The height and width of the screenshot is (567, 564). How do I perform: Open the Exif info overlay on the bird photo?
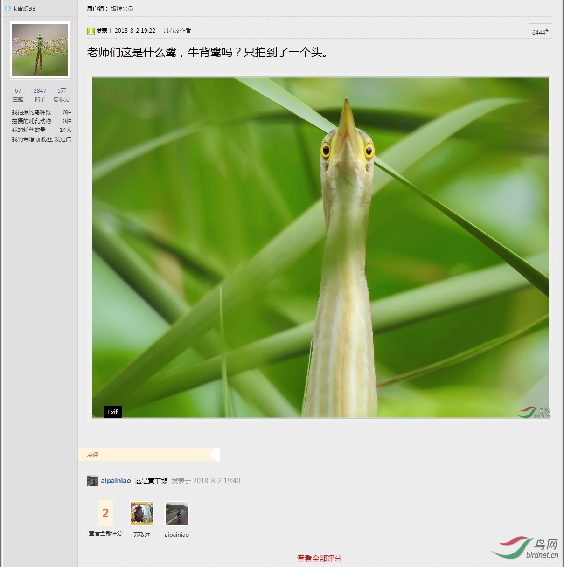point(112,412)
